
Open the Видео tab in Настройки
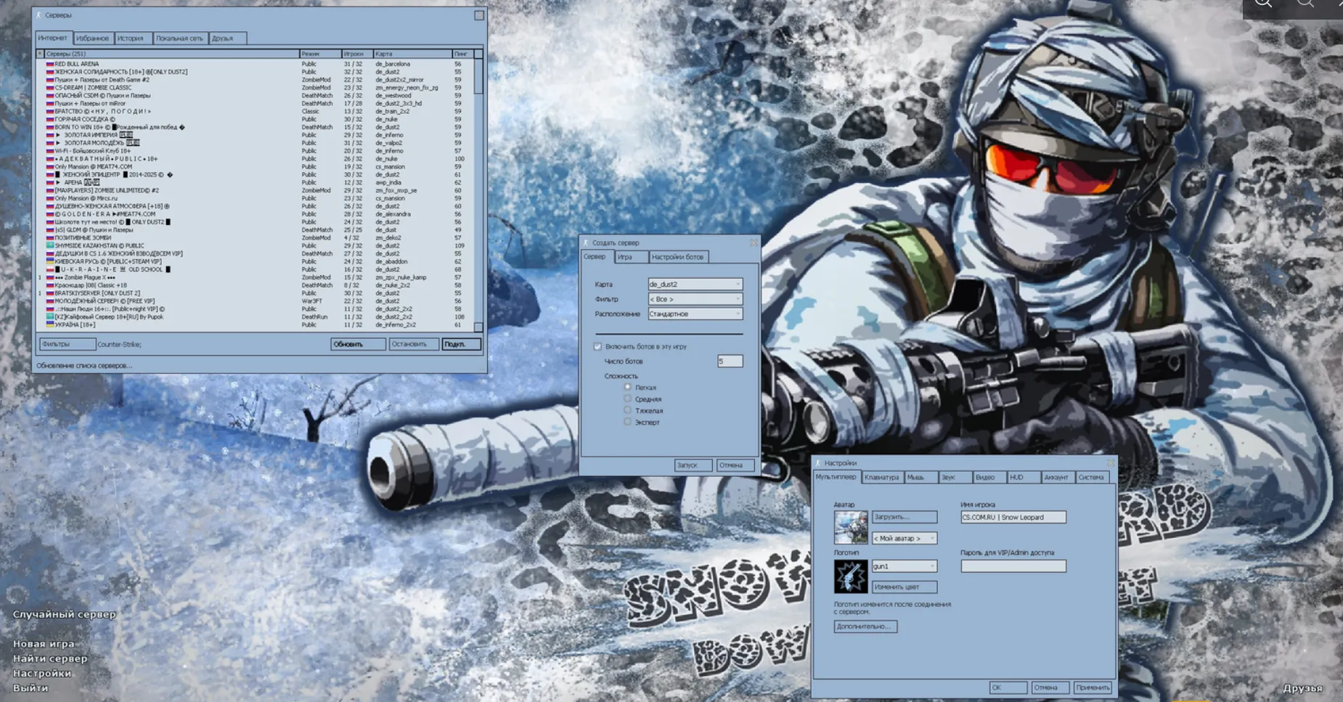point(985,478)
